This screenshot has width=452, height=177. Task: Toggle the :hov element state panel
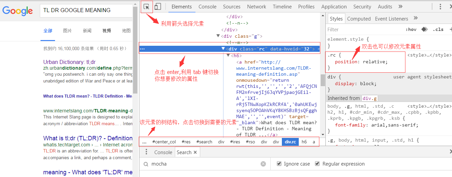click(x=411, y=30)
